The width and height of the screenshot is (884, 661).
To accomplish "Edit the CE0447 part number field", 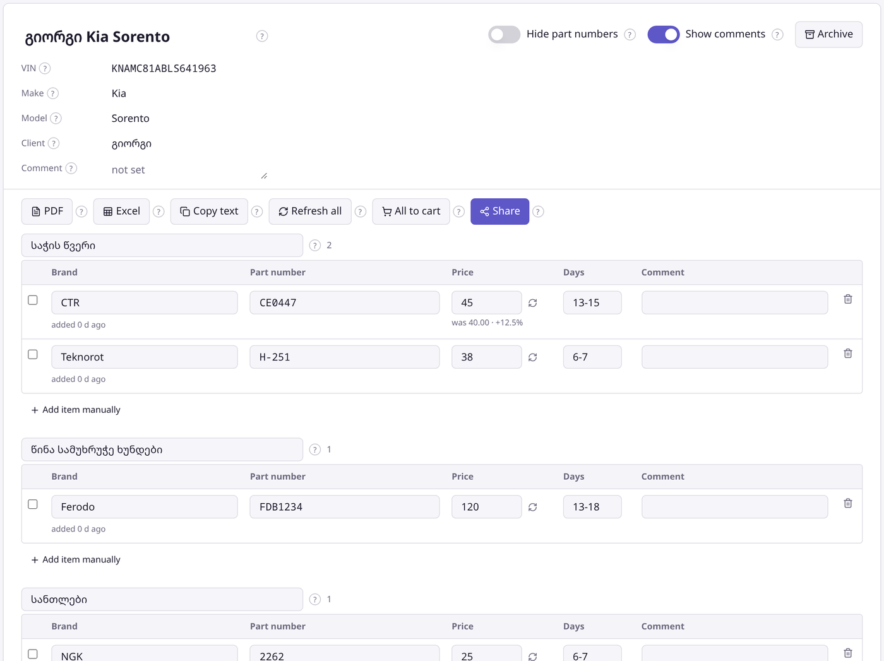I will tap(345, 302).
